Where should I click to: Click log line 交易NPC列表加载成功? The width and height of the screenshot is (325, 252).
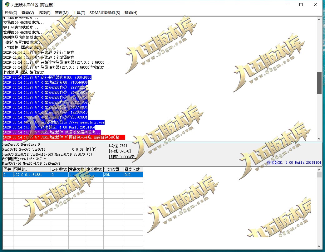23,22
